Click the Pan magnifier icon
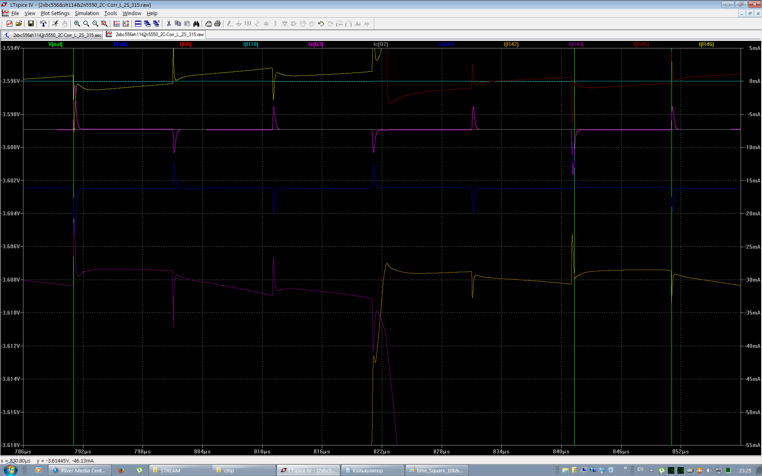 click(x=86, y=24)
